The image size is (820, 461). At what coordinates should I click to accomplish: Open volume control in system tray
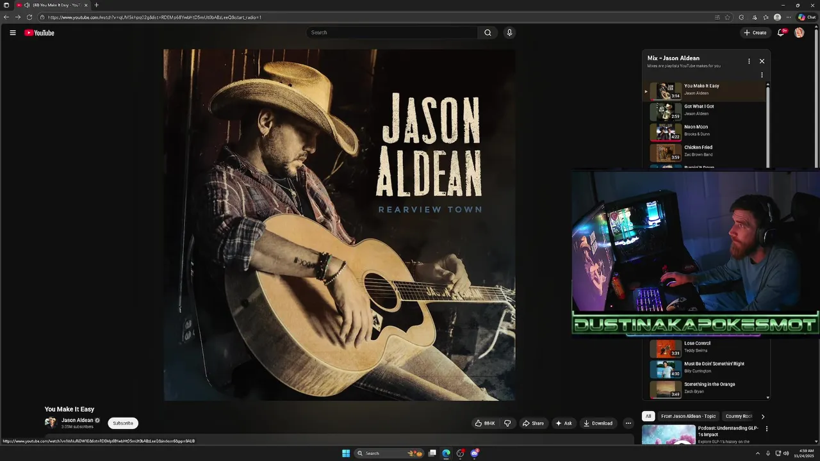[786, 453]
